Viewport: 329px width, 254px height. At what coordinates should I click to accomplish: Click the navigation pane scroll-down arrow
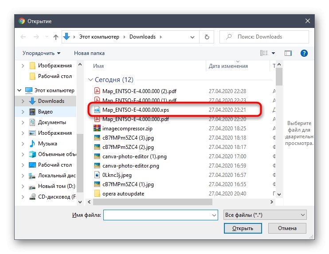click(x=80, y=202)
